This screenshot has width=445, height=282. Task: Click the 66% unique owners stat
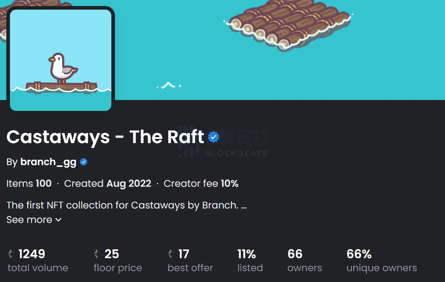(359, 254)
